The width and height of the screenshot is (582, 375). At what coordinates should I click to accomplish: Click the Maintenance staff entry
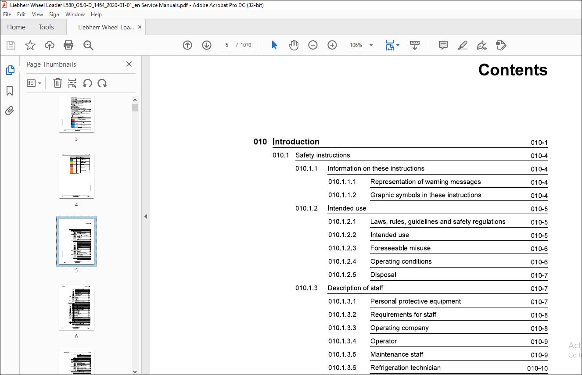point(397,354)
